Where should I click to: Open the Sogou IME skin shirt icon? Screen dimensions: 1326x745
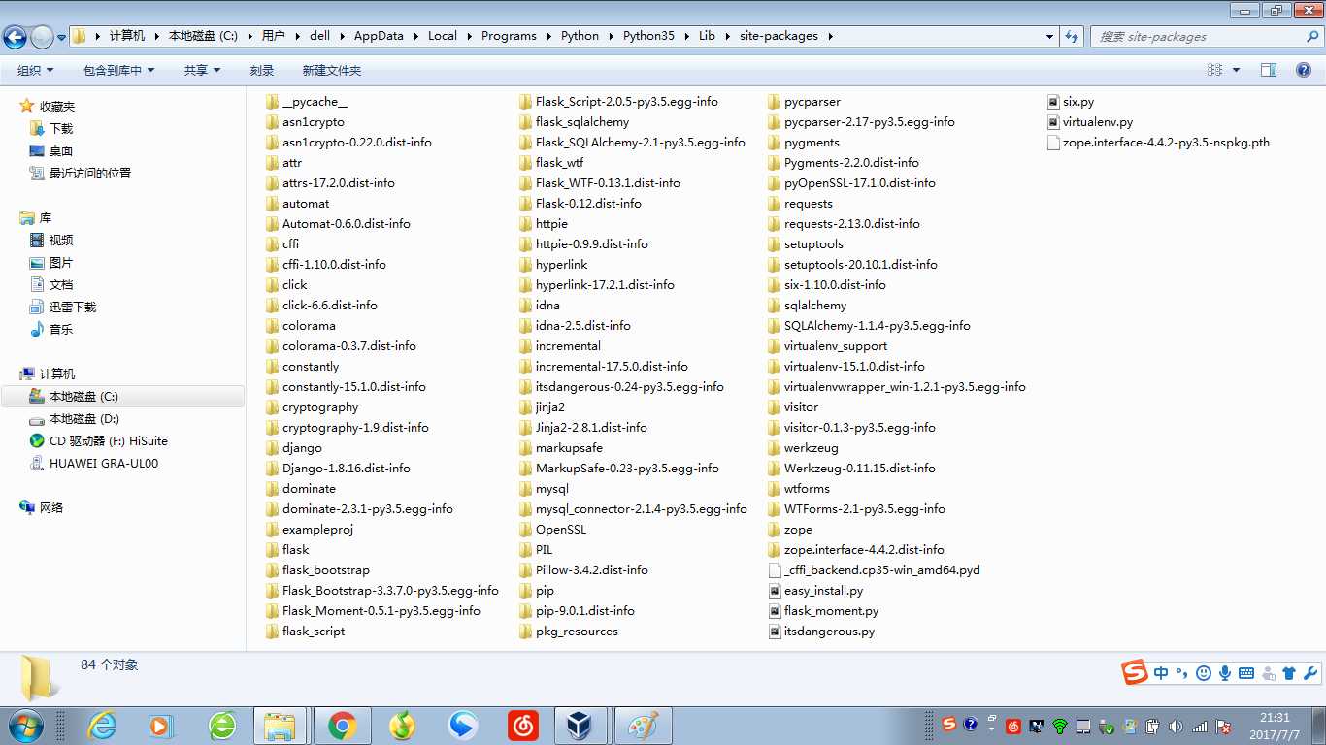[x=1289, y=672]
